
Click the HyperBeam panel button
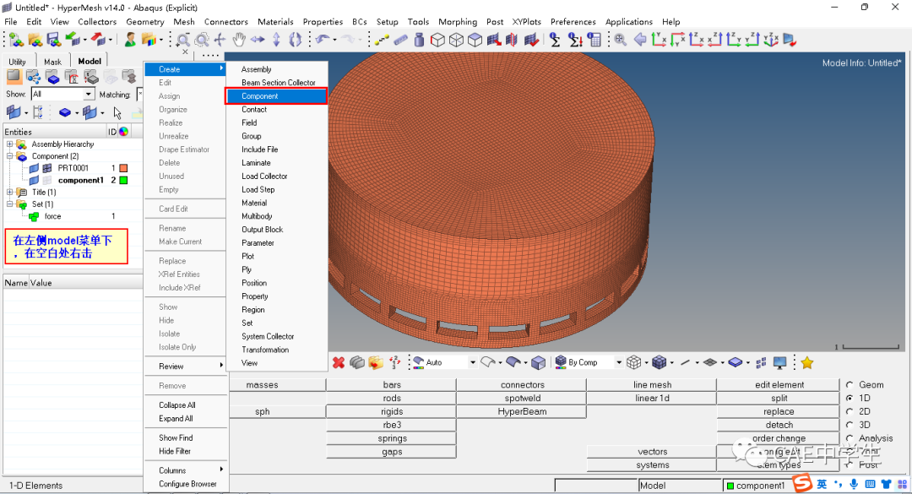coord(522,411)
